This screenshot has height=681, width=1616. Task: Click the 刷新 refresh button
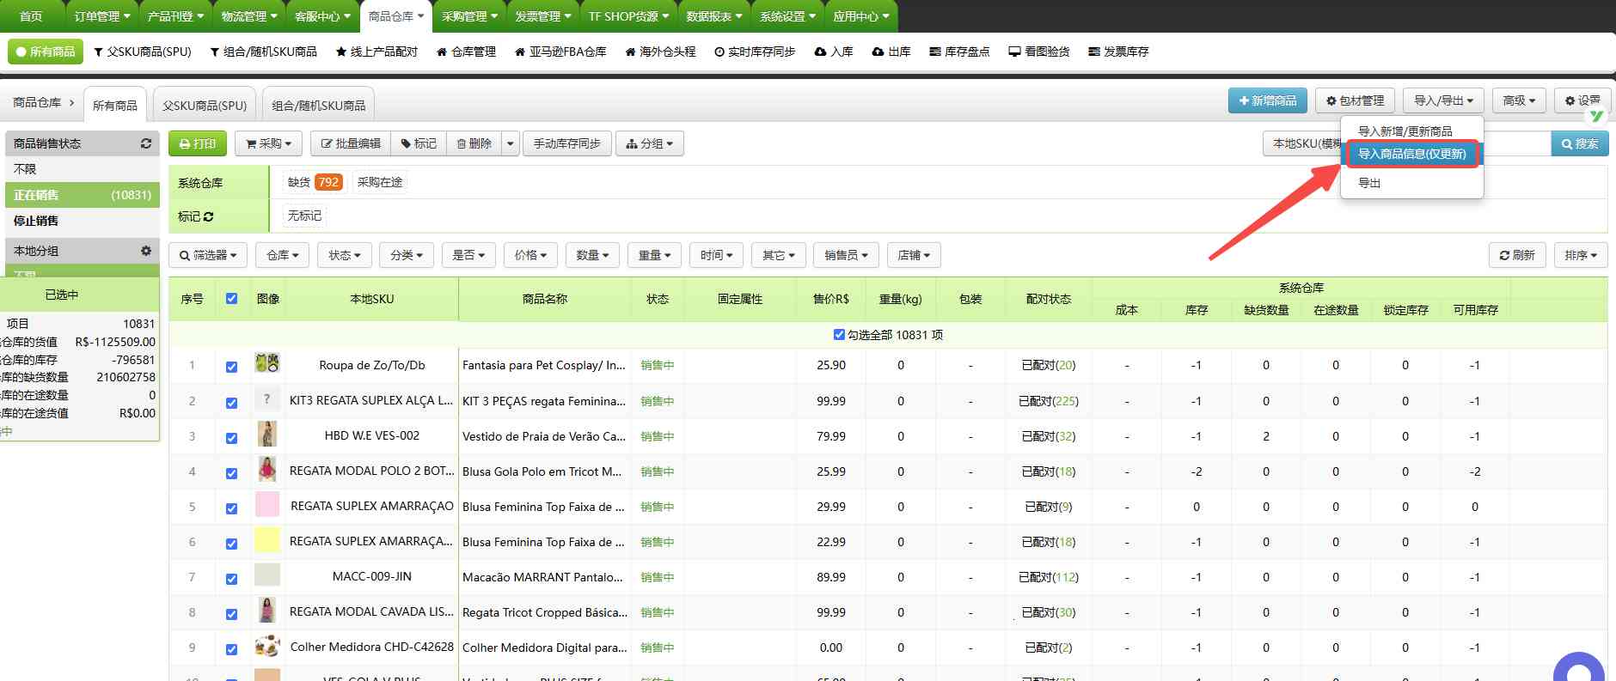coord(1517,255)
